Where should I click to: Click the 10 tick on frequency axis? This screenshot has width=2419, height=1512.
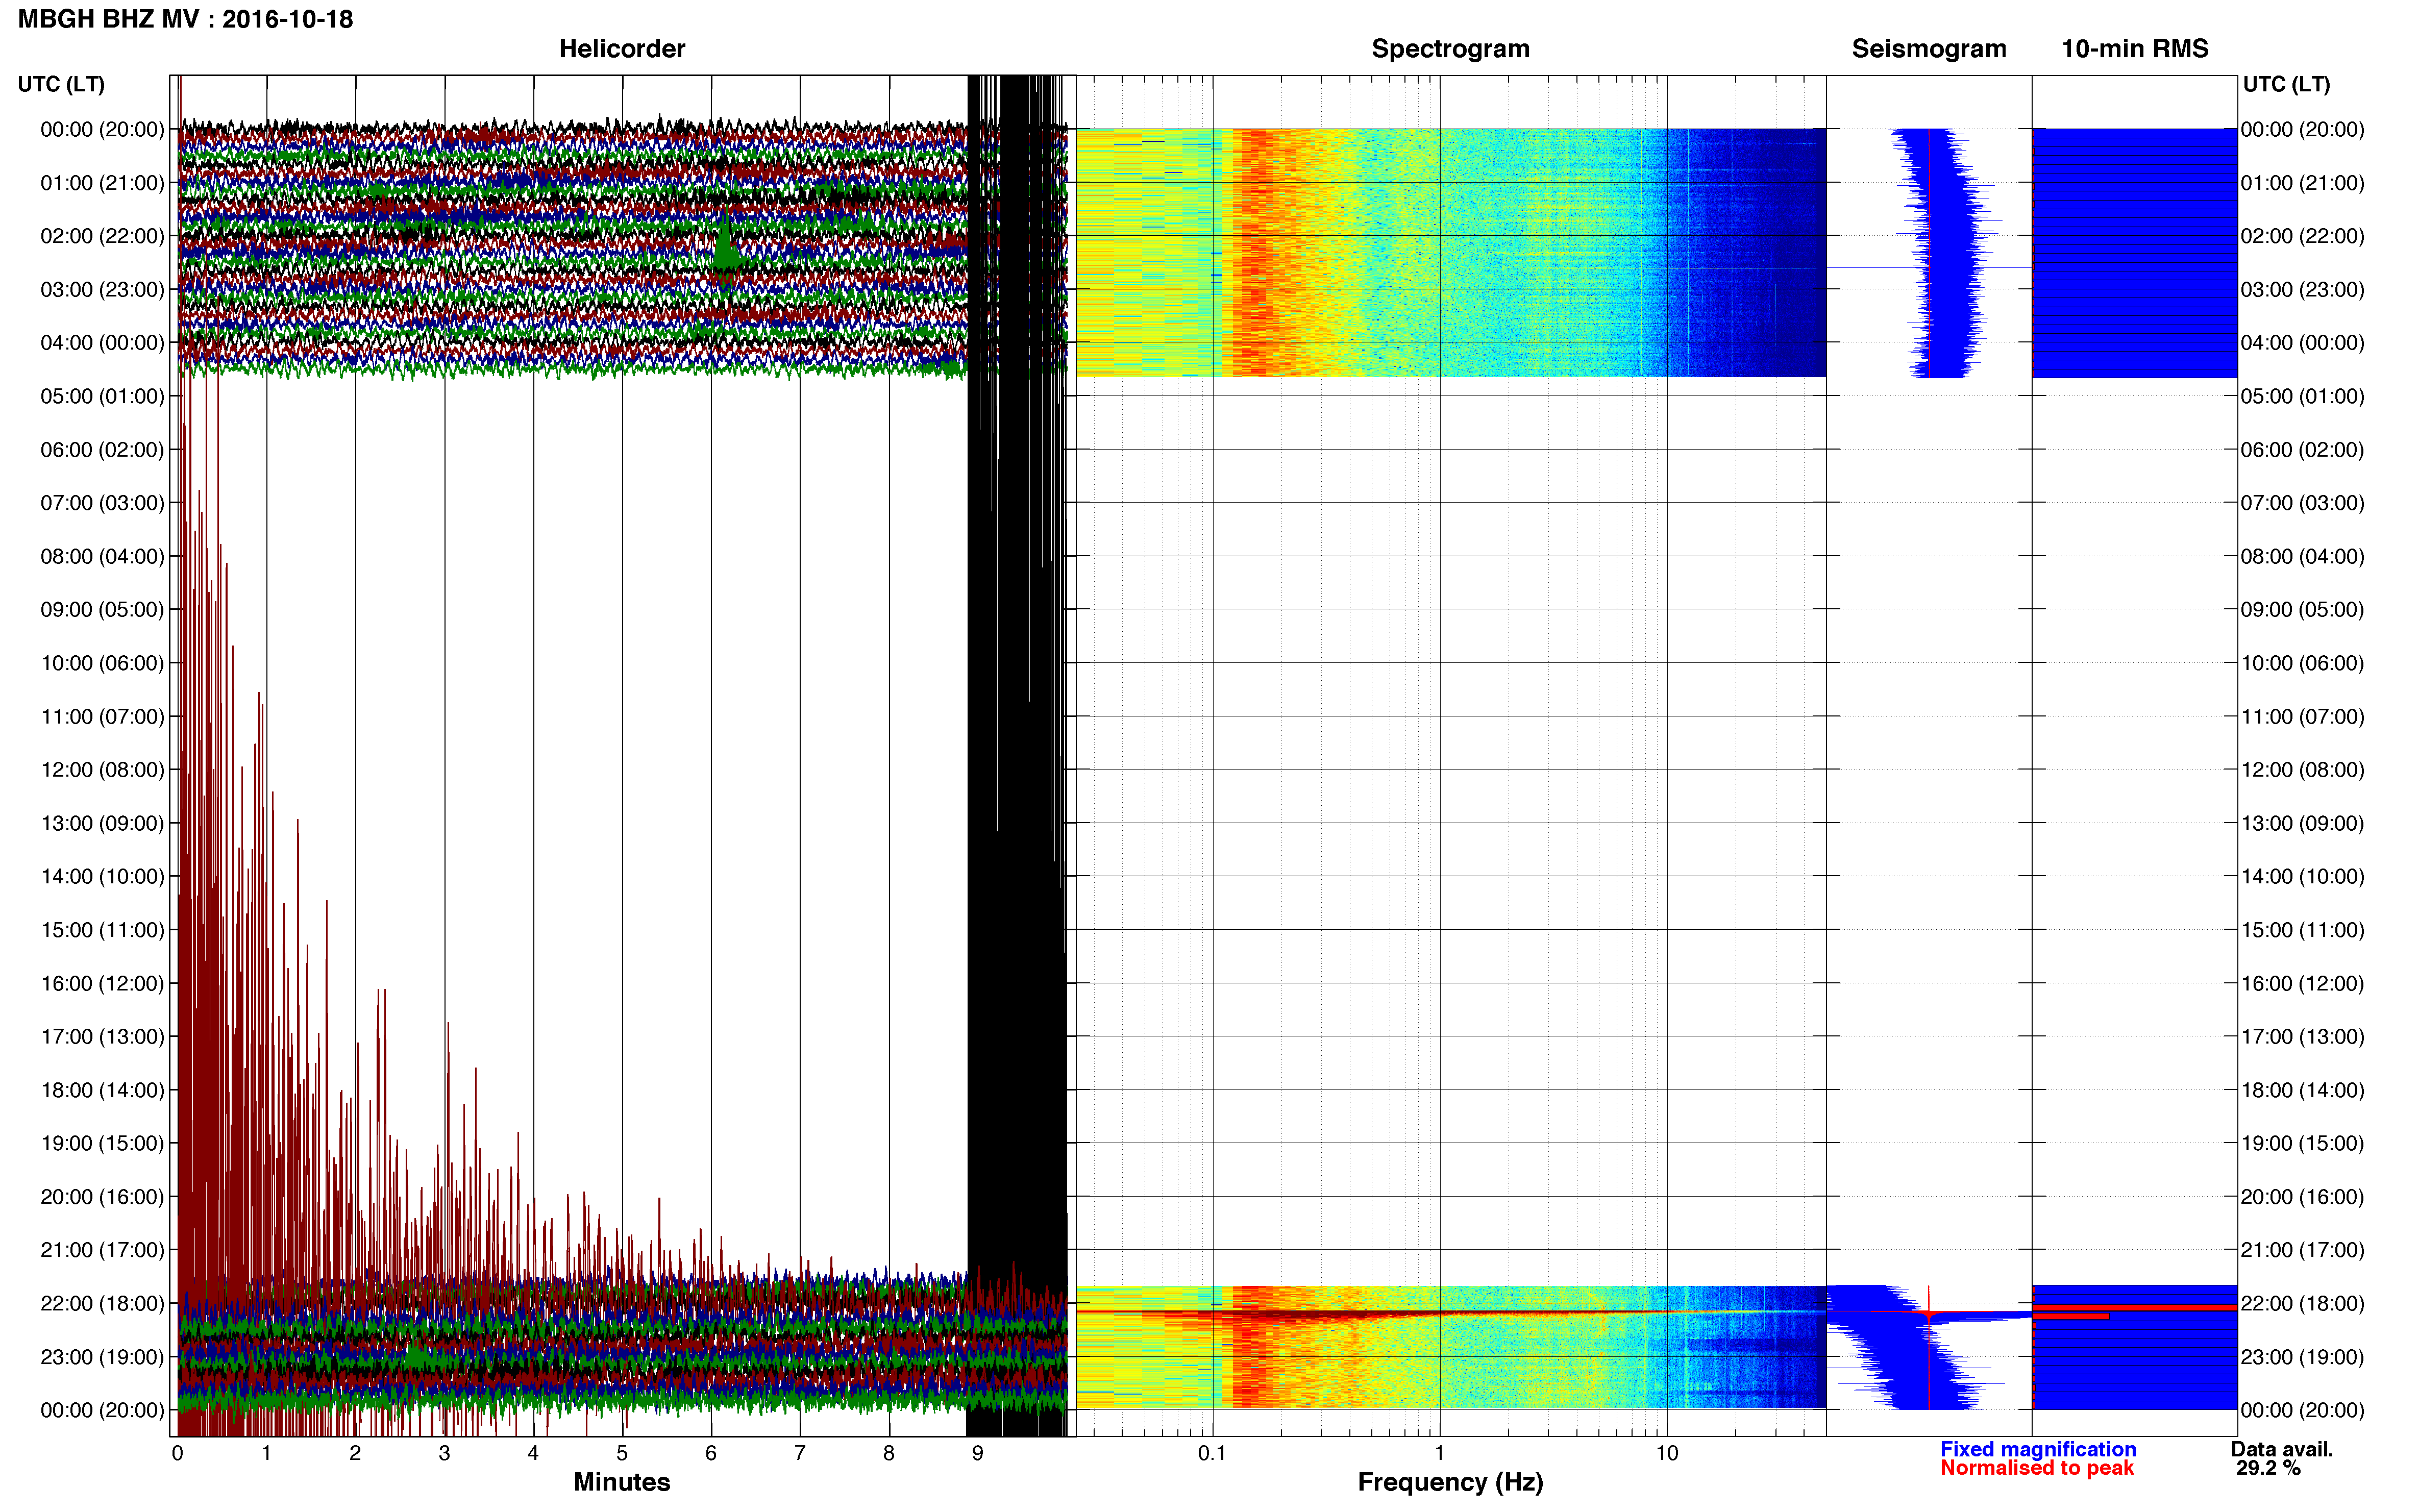pyautogui.click(x=1667, y=1454)
